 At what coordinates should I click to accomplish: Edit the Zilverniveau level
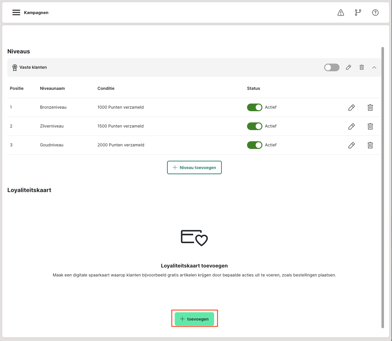(351, 127)
